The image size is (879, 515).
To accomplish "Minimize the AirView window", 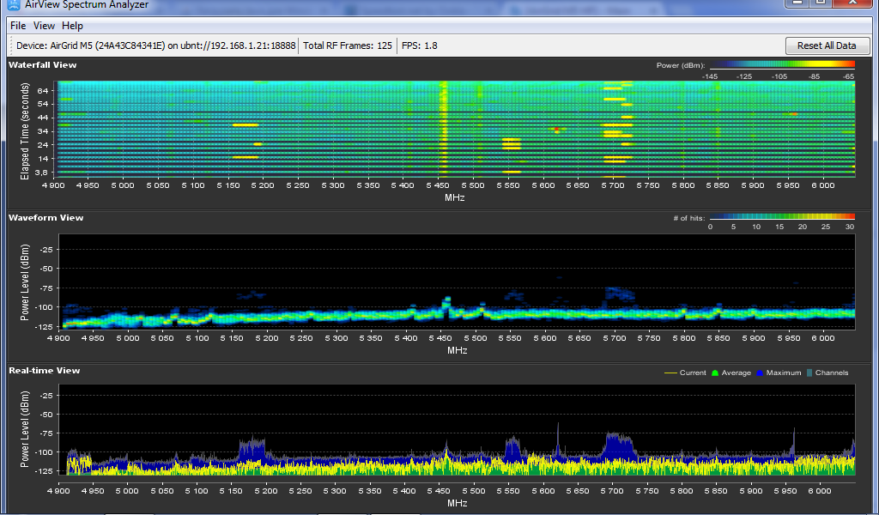I will tap(798, 3).
